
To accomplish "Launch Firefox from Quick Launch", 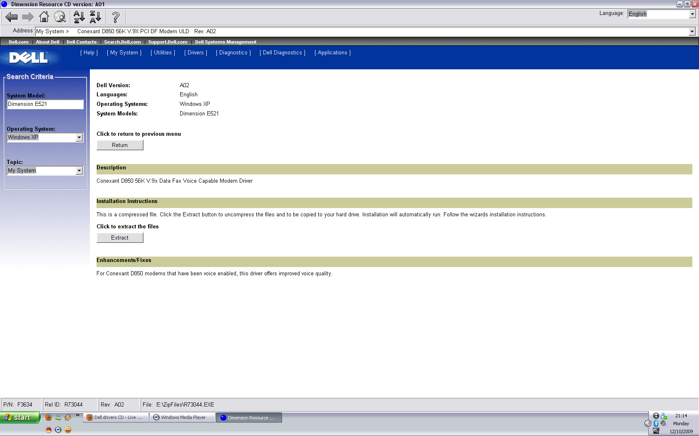I will (x=49, y=417).
